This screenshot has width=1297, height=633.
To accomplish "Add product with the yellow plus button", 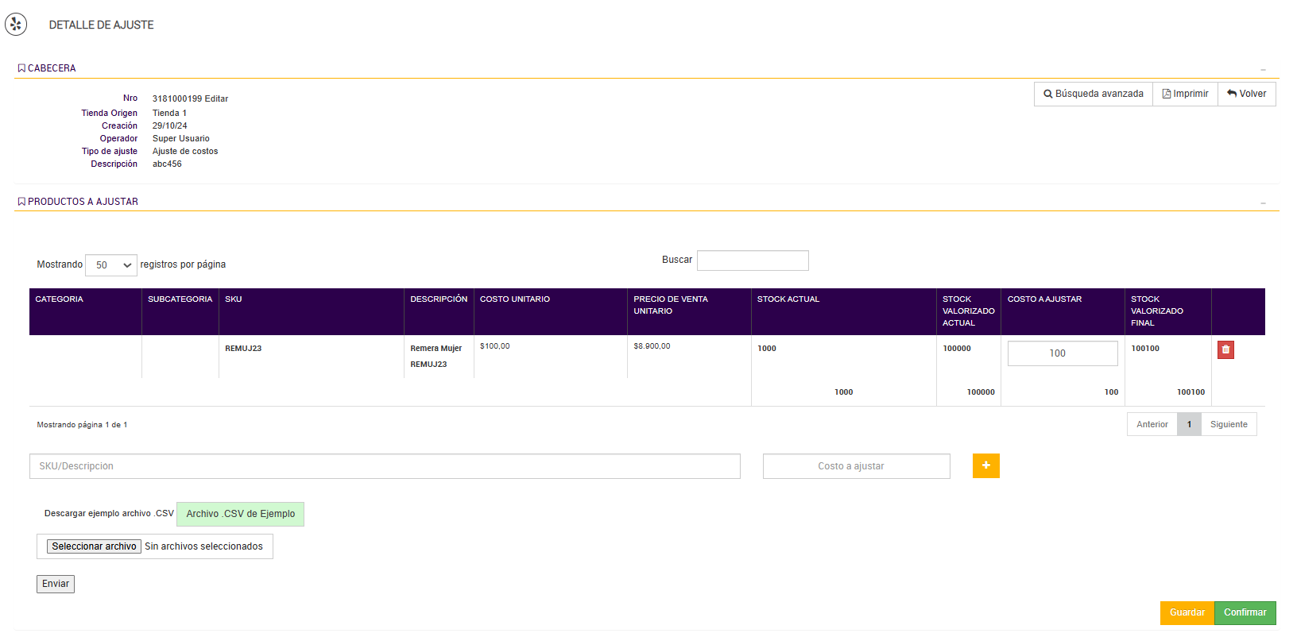I will pyautogui.click(x=985, y=465).
